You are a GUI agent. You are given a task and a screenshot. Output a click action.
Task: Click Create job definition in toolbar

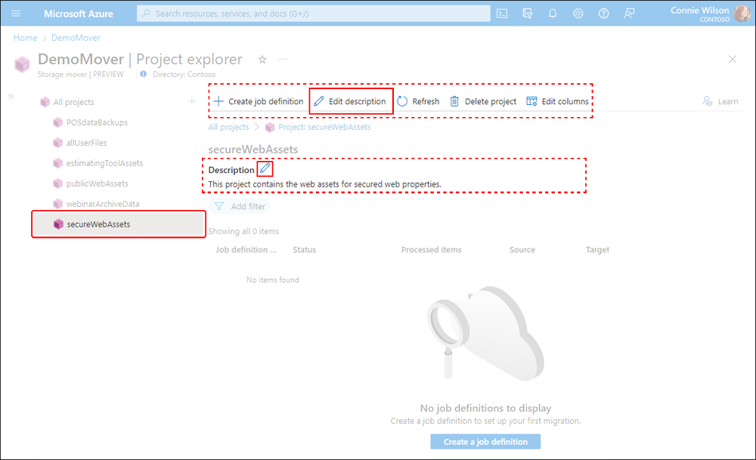[259, 101]
